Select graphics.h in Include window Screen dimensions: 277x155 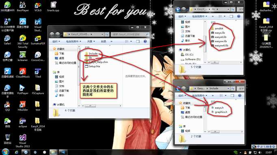(x=219, y=112)
